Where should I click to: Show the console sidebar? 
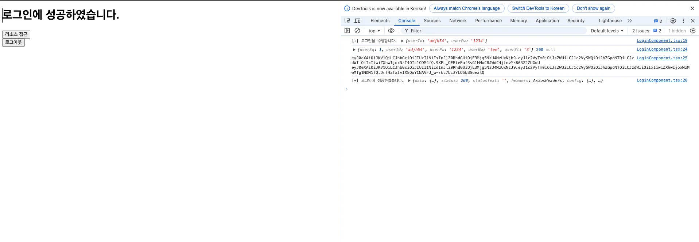coord(347,31)
